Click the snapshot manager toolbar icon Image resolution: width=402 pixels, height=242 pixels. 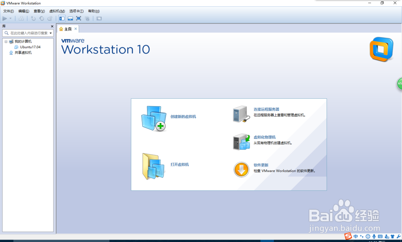50,18
